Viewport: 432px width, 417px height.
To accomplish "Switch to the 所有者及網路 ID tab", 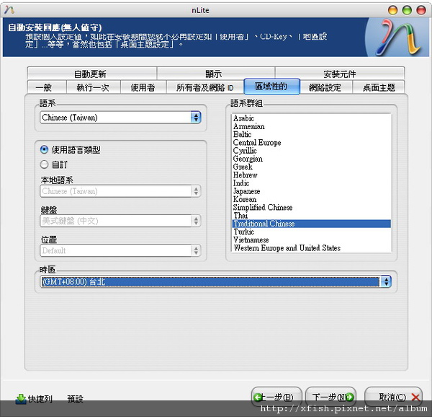I will 205,87.
